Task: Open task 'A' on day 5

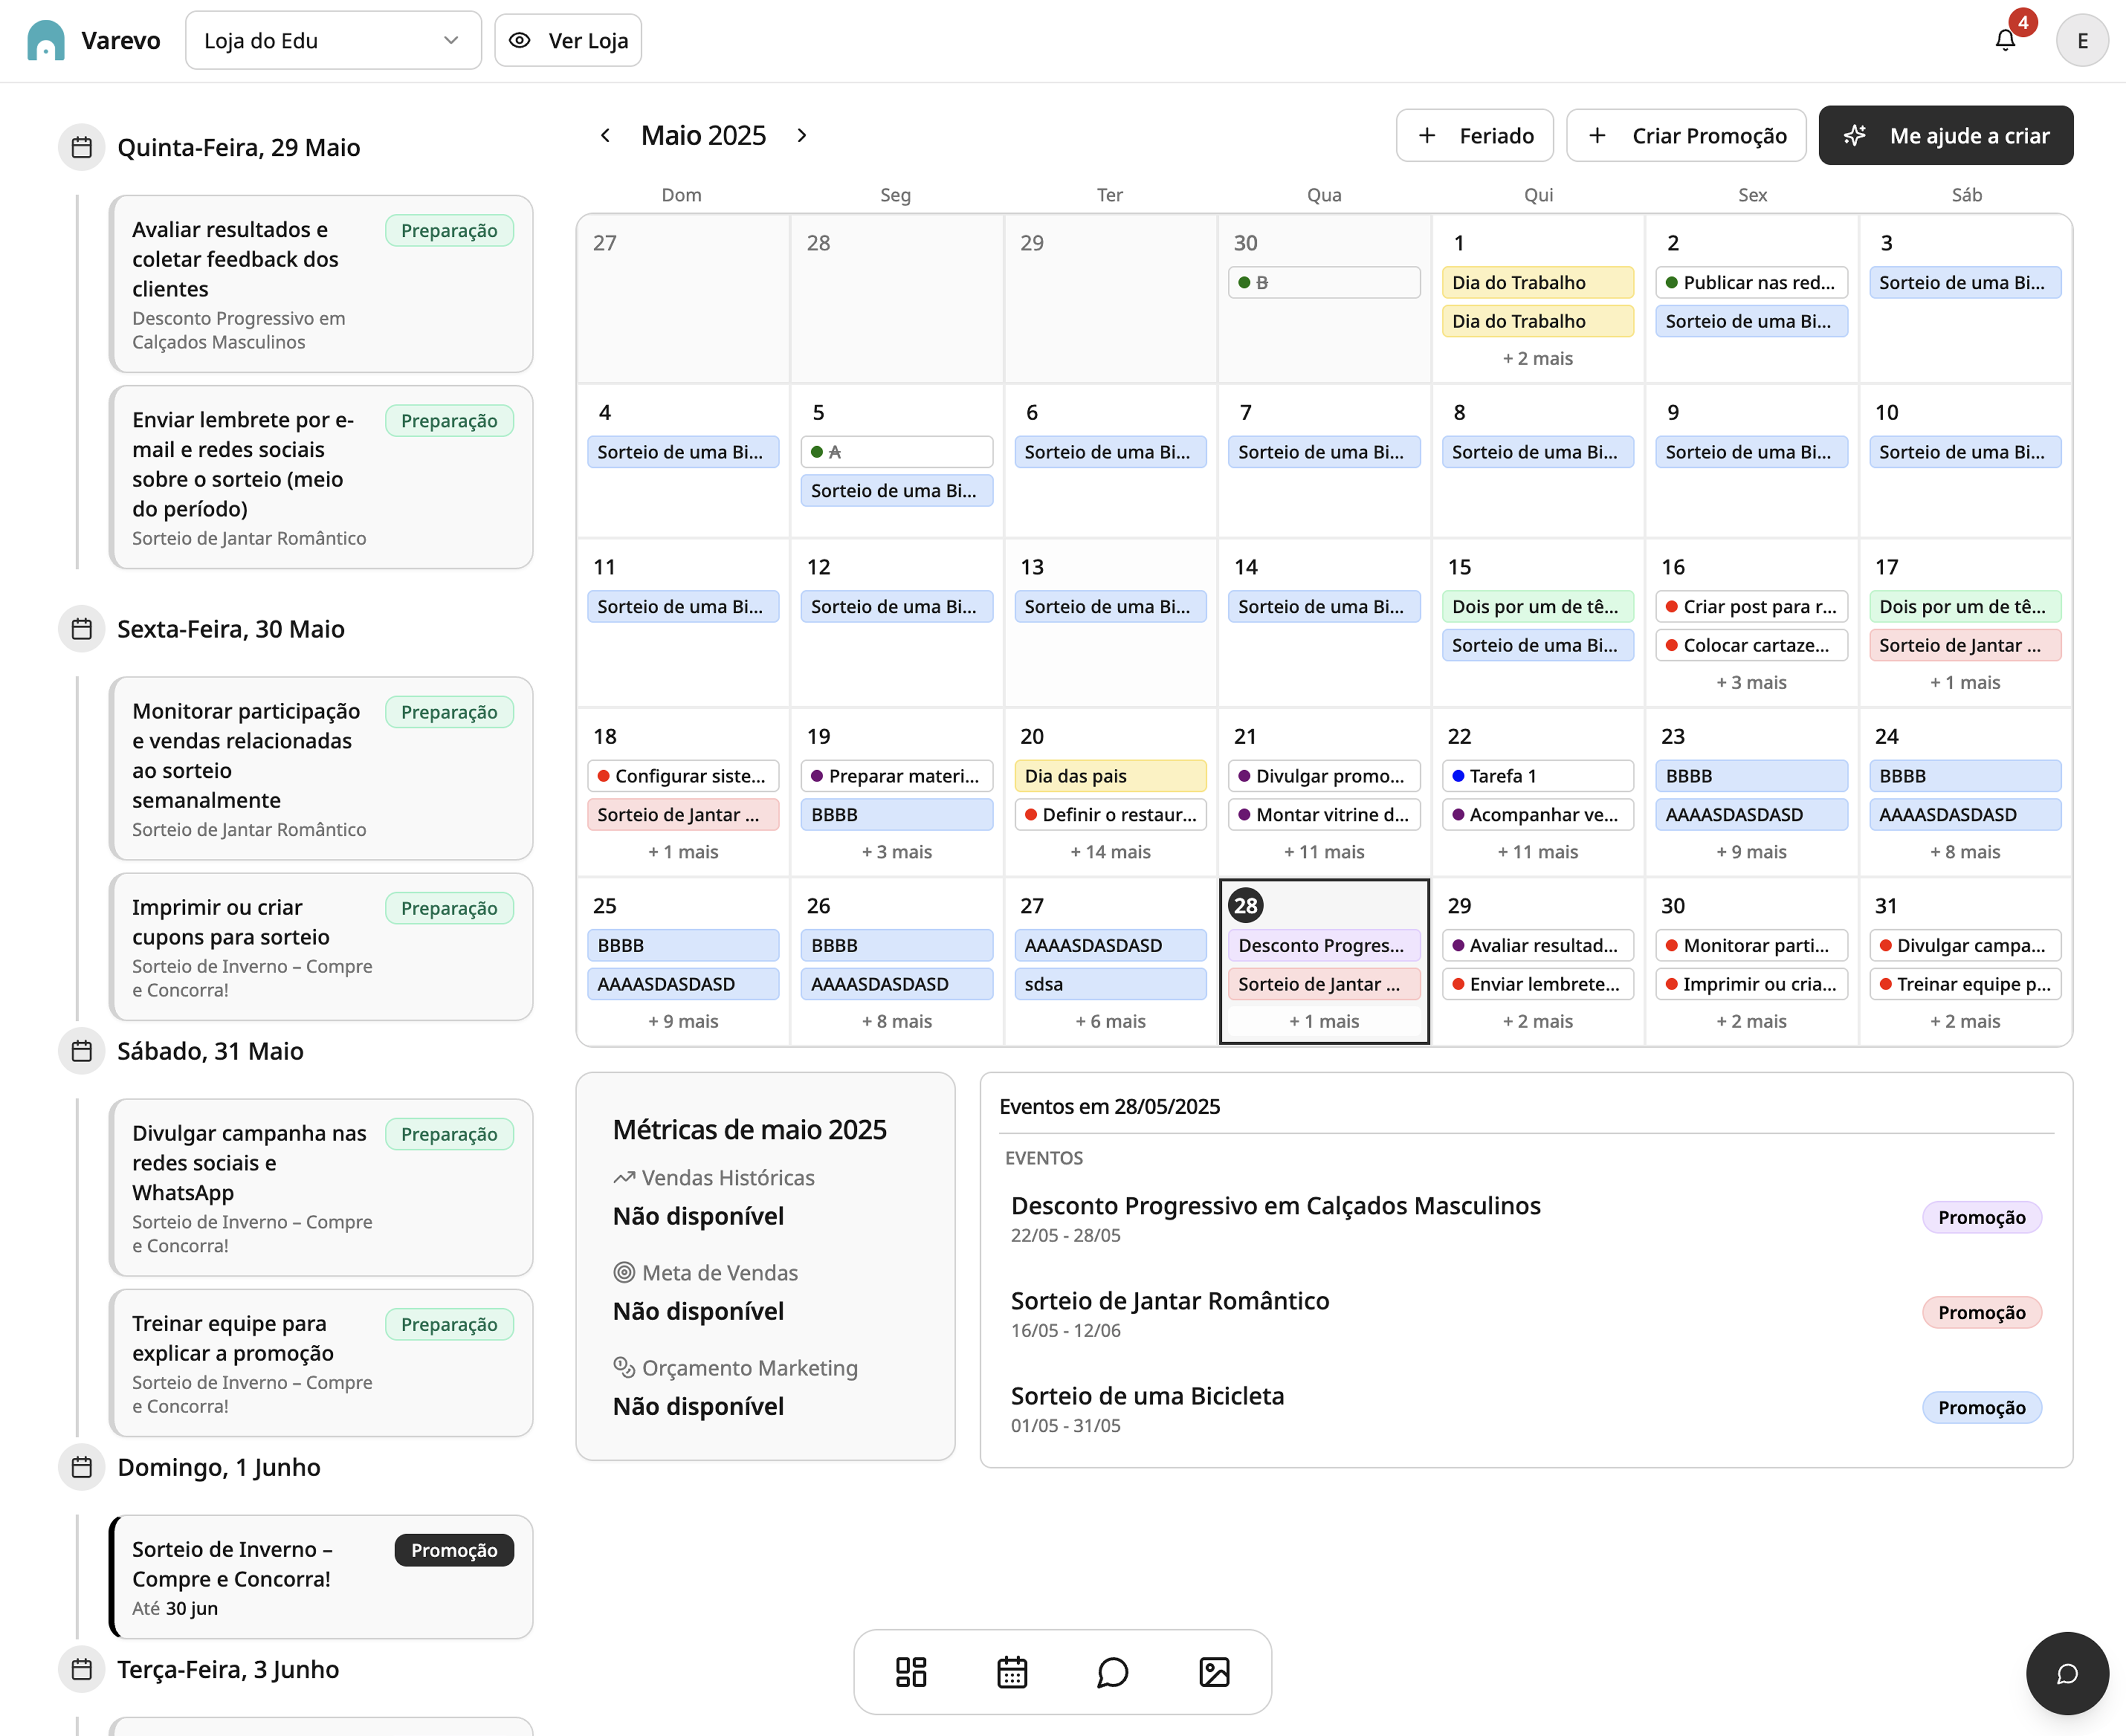Action: tap(896, 452)
